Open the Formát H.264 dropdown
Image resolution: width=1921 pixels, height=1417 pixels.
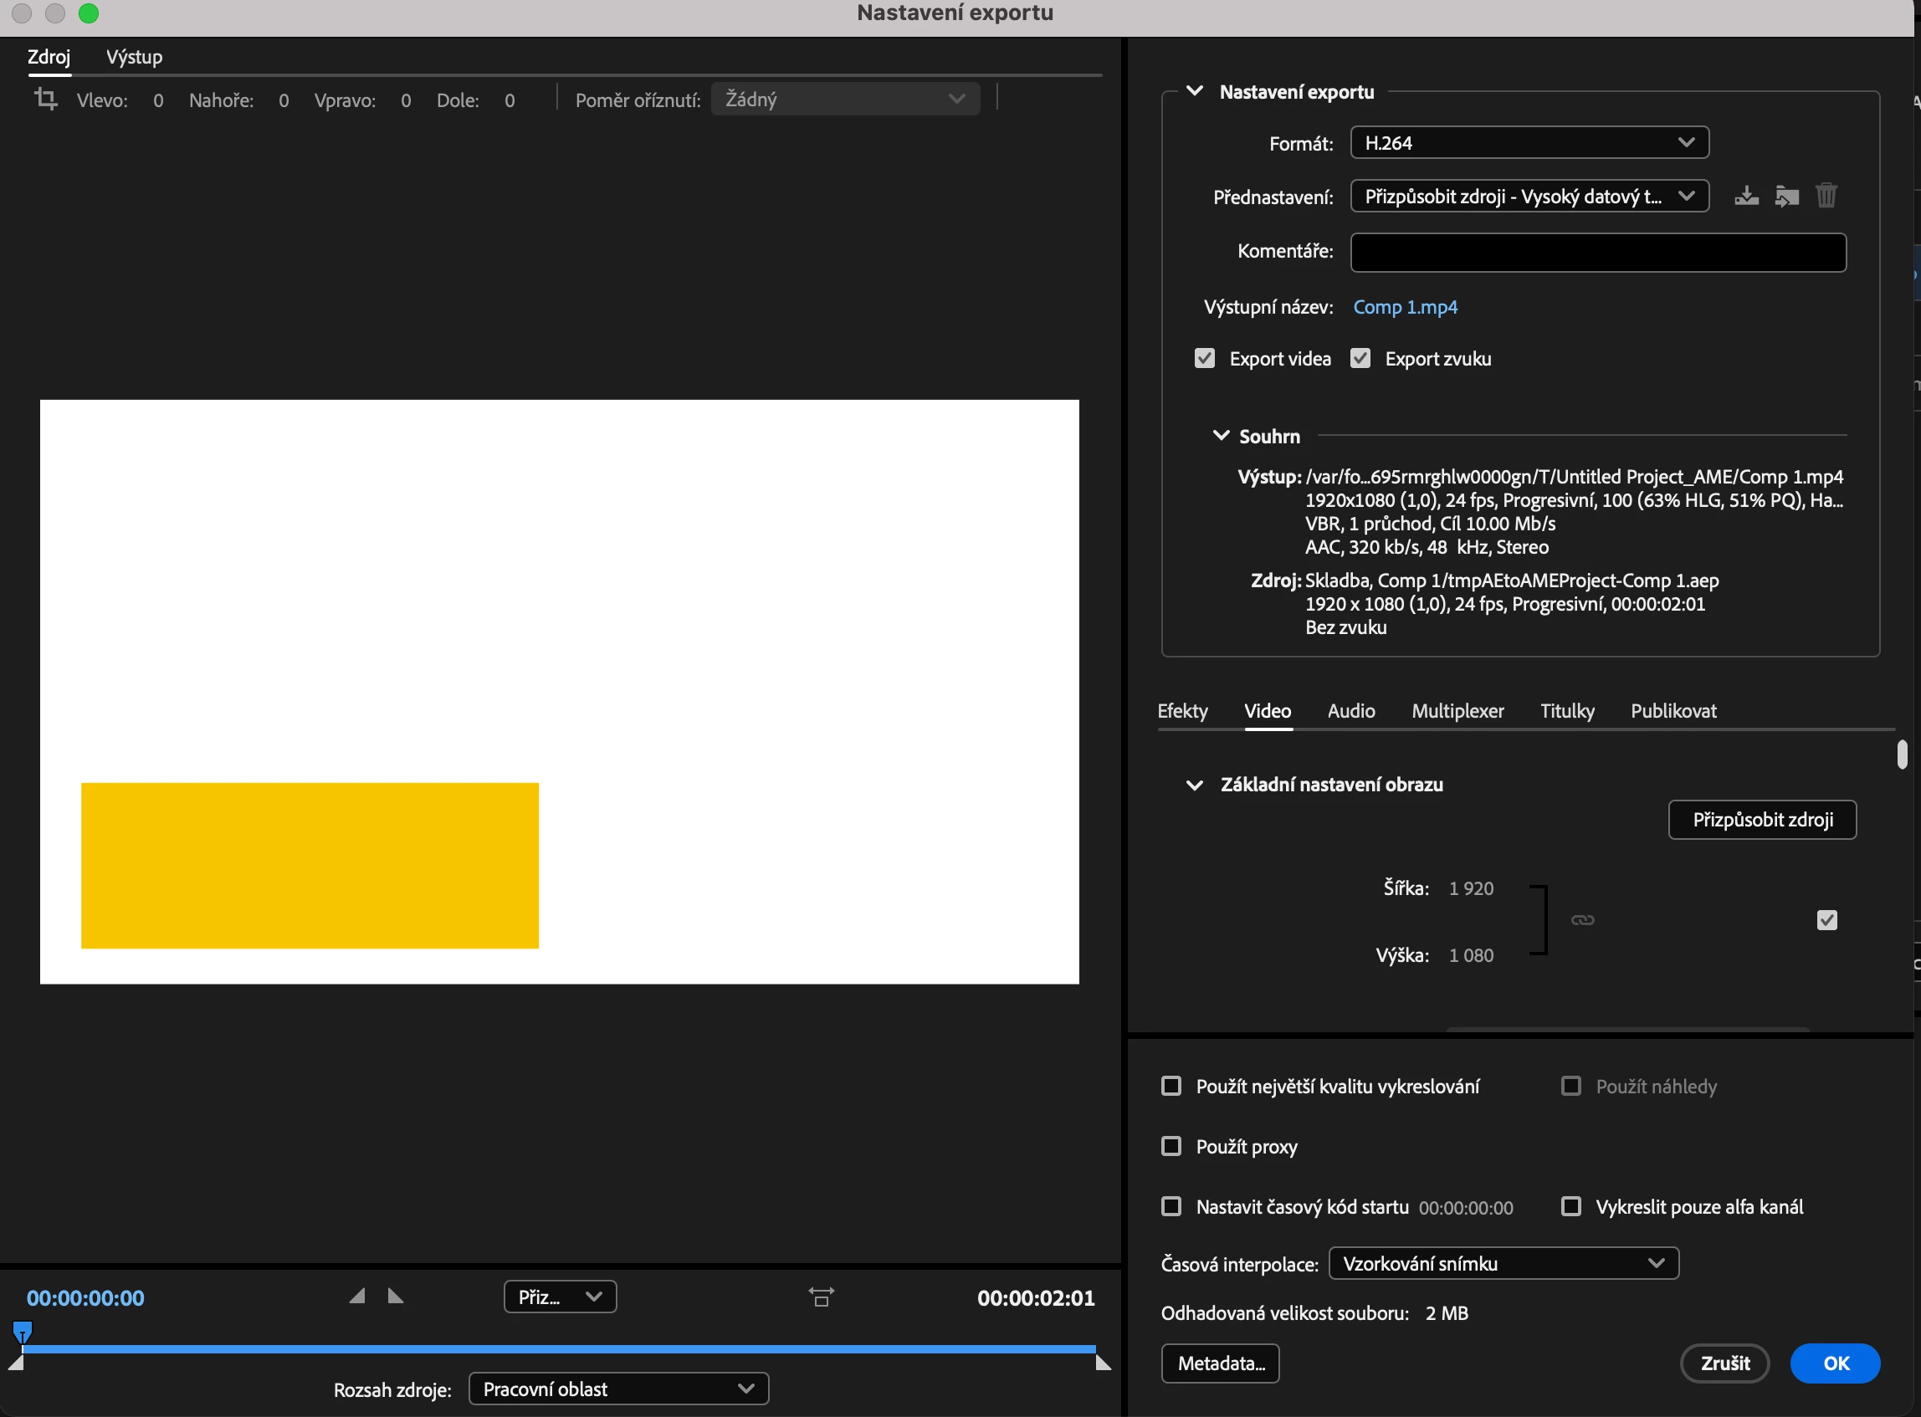click(1529, 142)
